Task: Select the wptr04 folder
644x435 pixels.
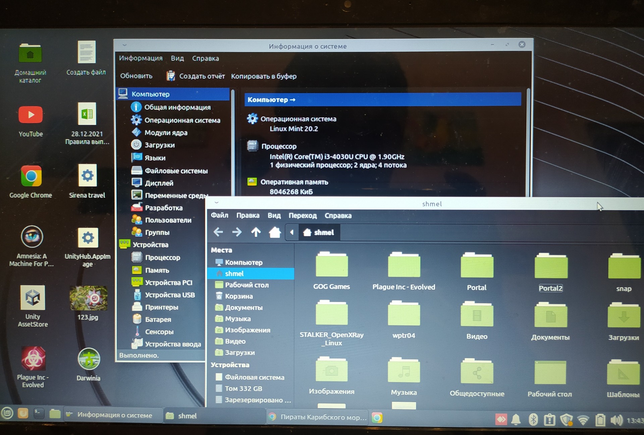Action: coord(404,320)
